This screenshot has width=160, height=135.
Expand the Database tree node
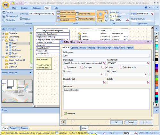(x=3, y=34)
